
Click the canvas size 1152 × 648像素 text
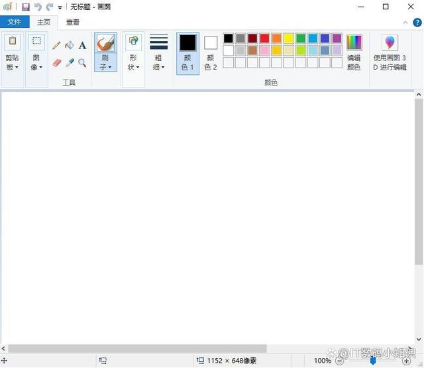pyautogui.click(x=231, y=361)
